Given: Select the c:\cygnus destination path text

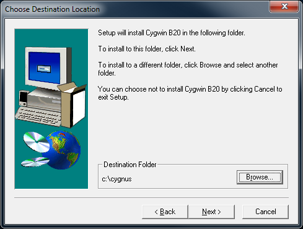Looking at the screenshot, I should coord(116,179).
